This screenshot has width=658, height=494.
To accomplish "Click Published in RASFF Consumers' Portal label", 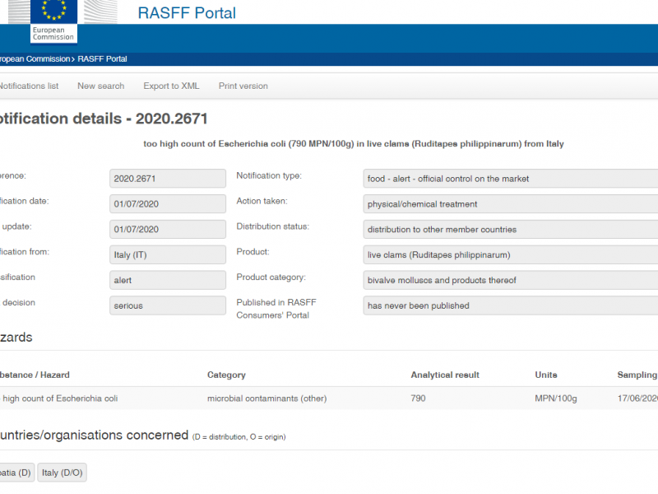I will pyautogui.click(x=276, y=309).
